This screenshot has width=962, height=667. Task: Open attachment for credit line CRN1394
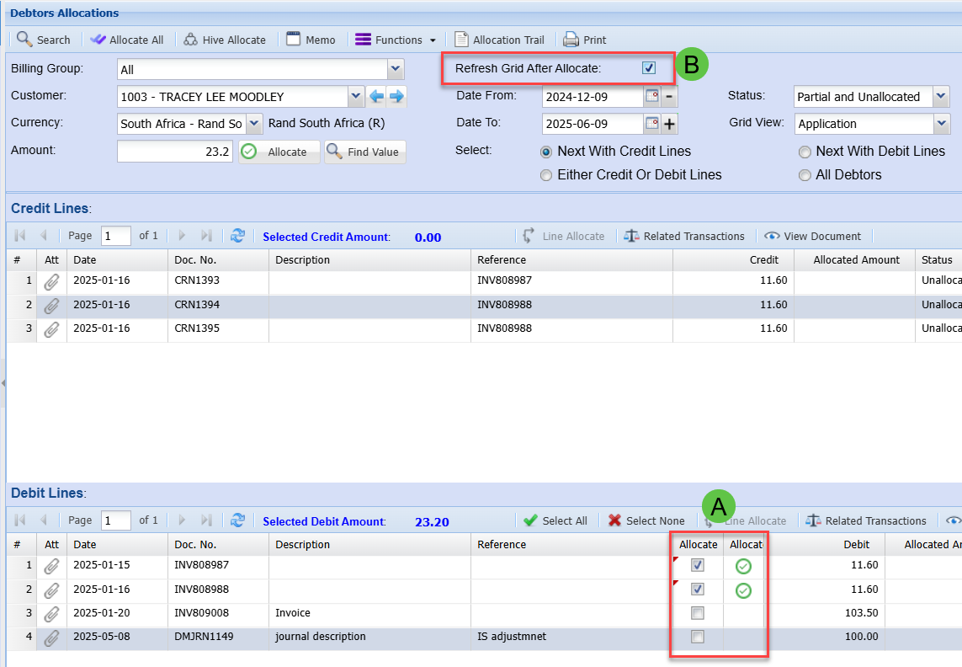[x=51, y=305]
